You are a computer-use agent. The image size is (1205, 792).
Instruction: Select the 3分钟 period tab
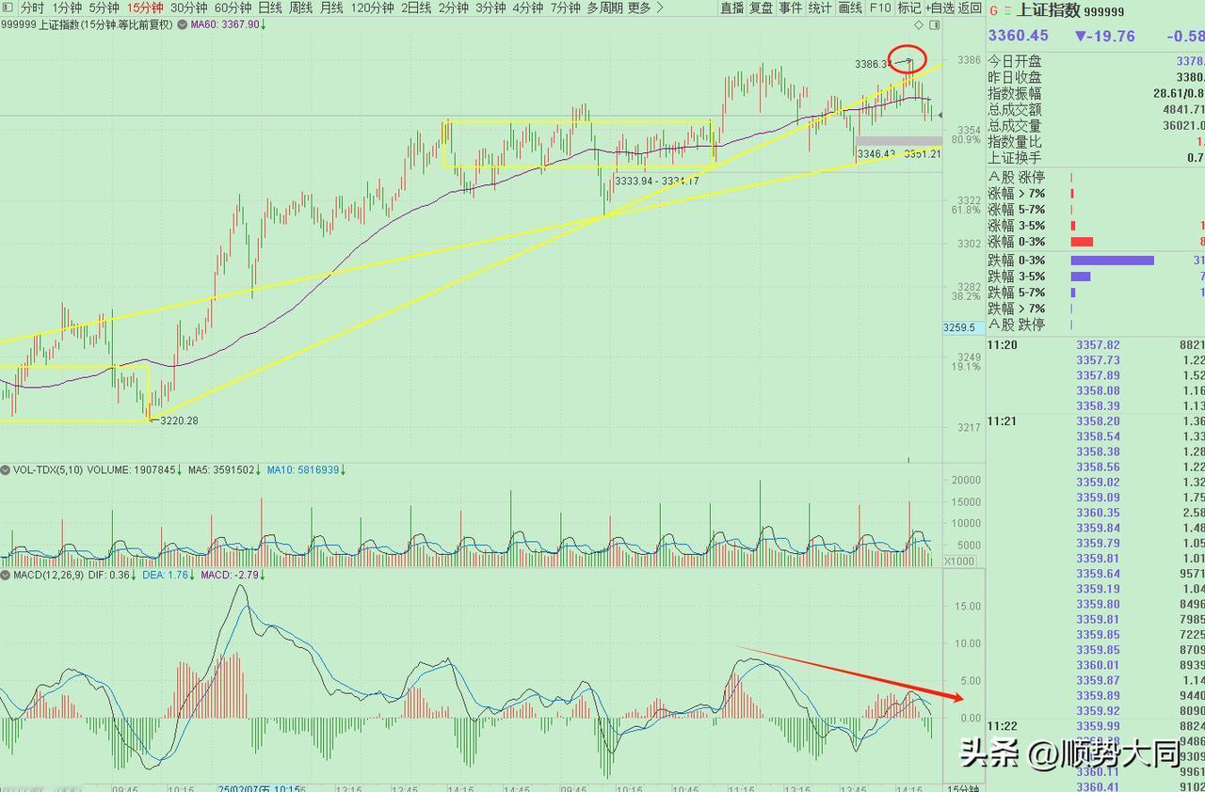coord(490,8)
